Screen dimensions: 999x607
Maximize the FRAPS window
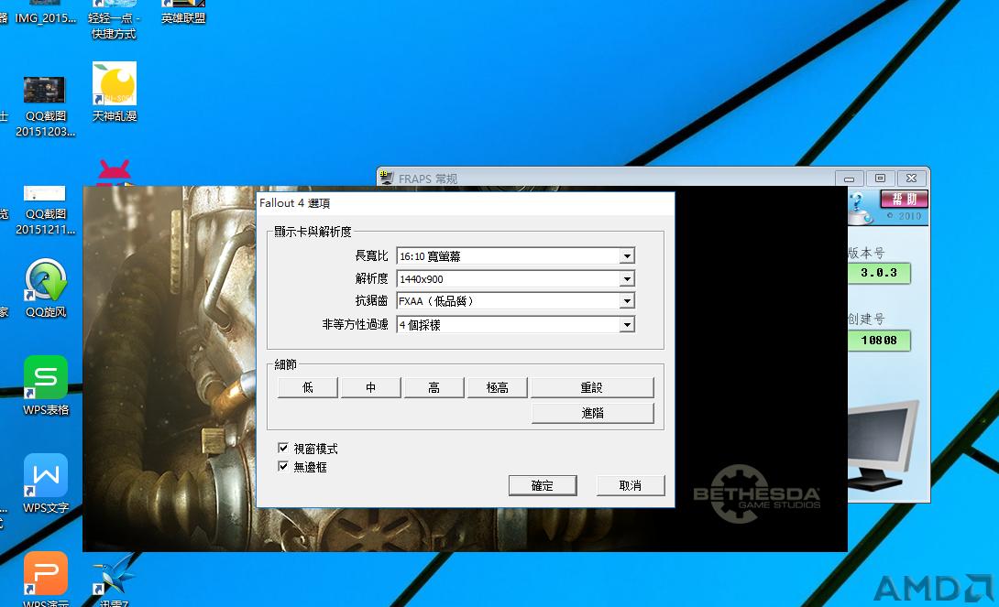point(880,179)
